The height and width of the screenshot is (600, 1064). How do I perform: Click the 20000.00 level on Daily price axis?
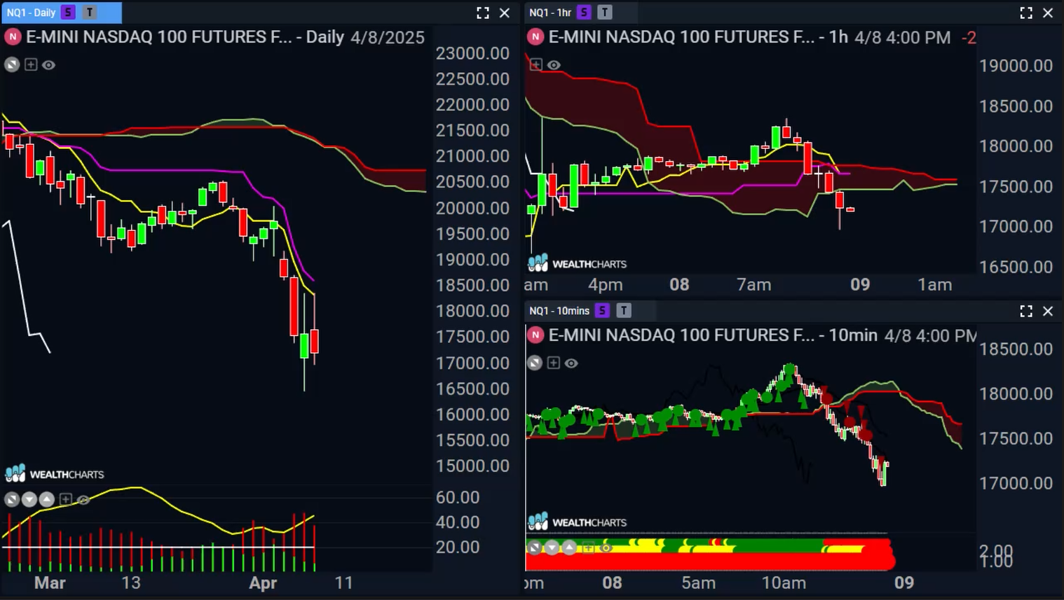(x=472, y=208)
